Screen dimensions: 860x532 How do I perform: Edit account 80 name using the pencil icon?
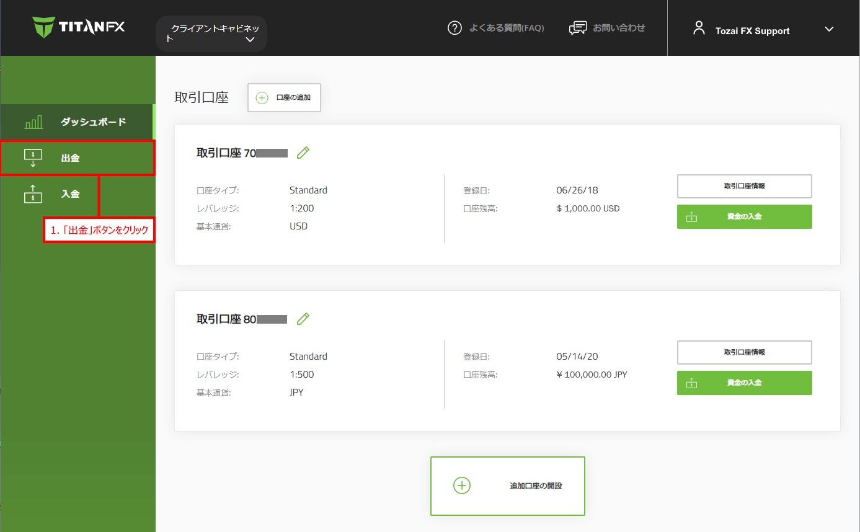tap(303, 319)
